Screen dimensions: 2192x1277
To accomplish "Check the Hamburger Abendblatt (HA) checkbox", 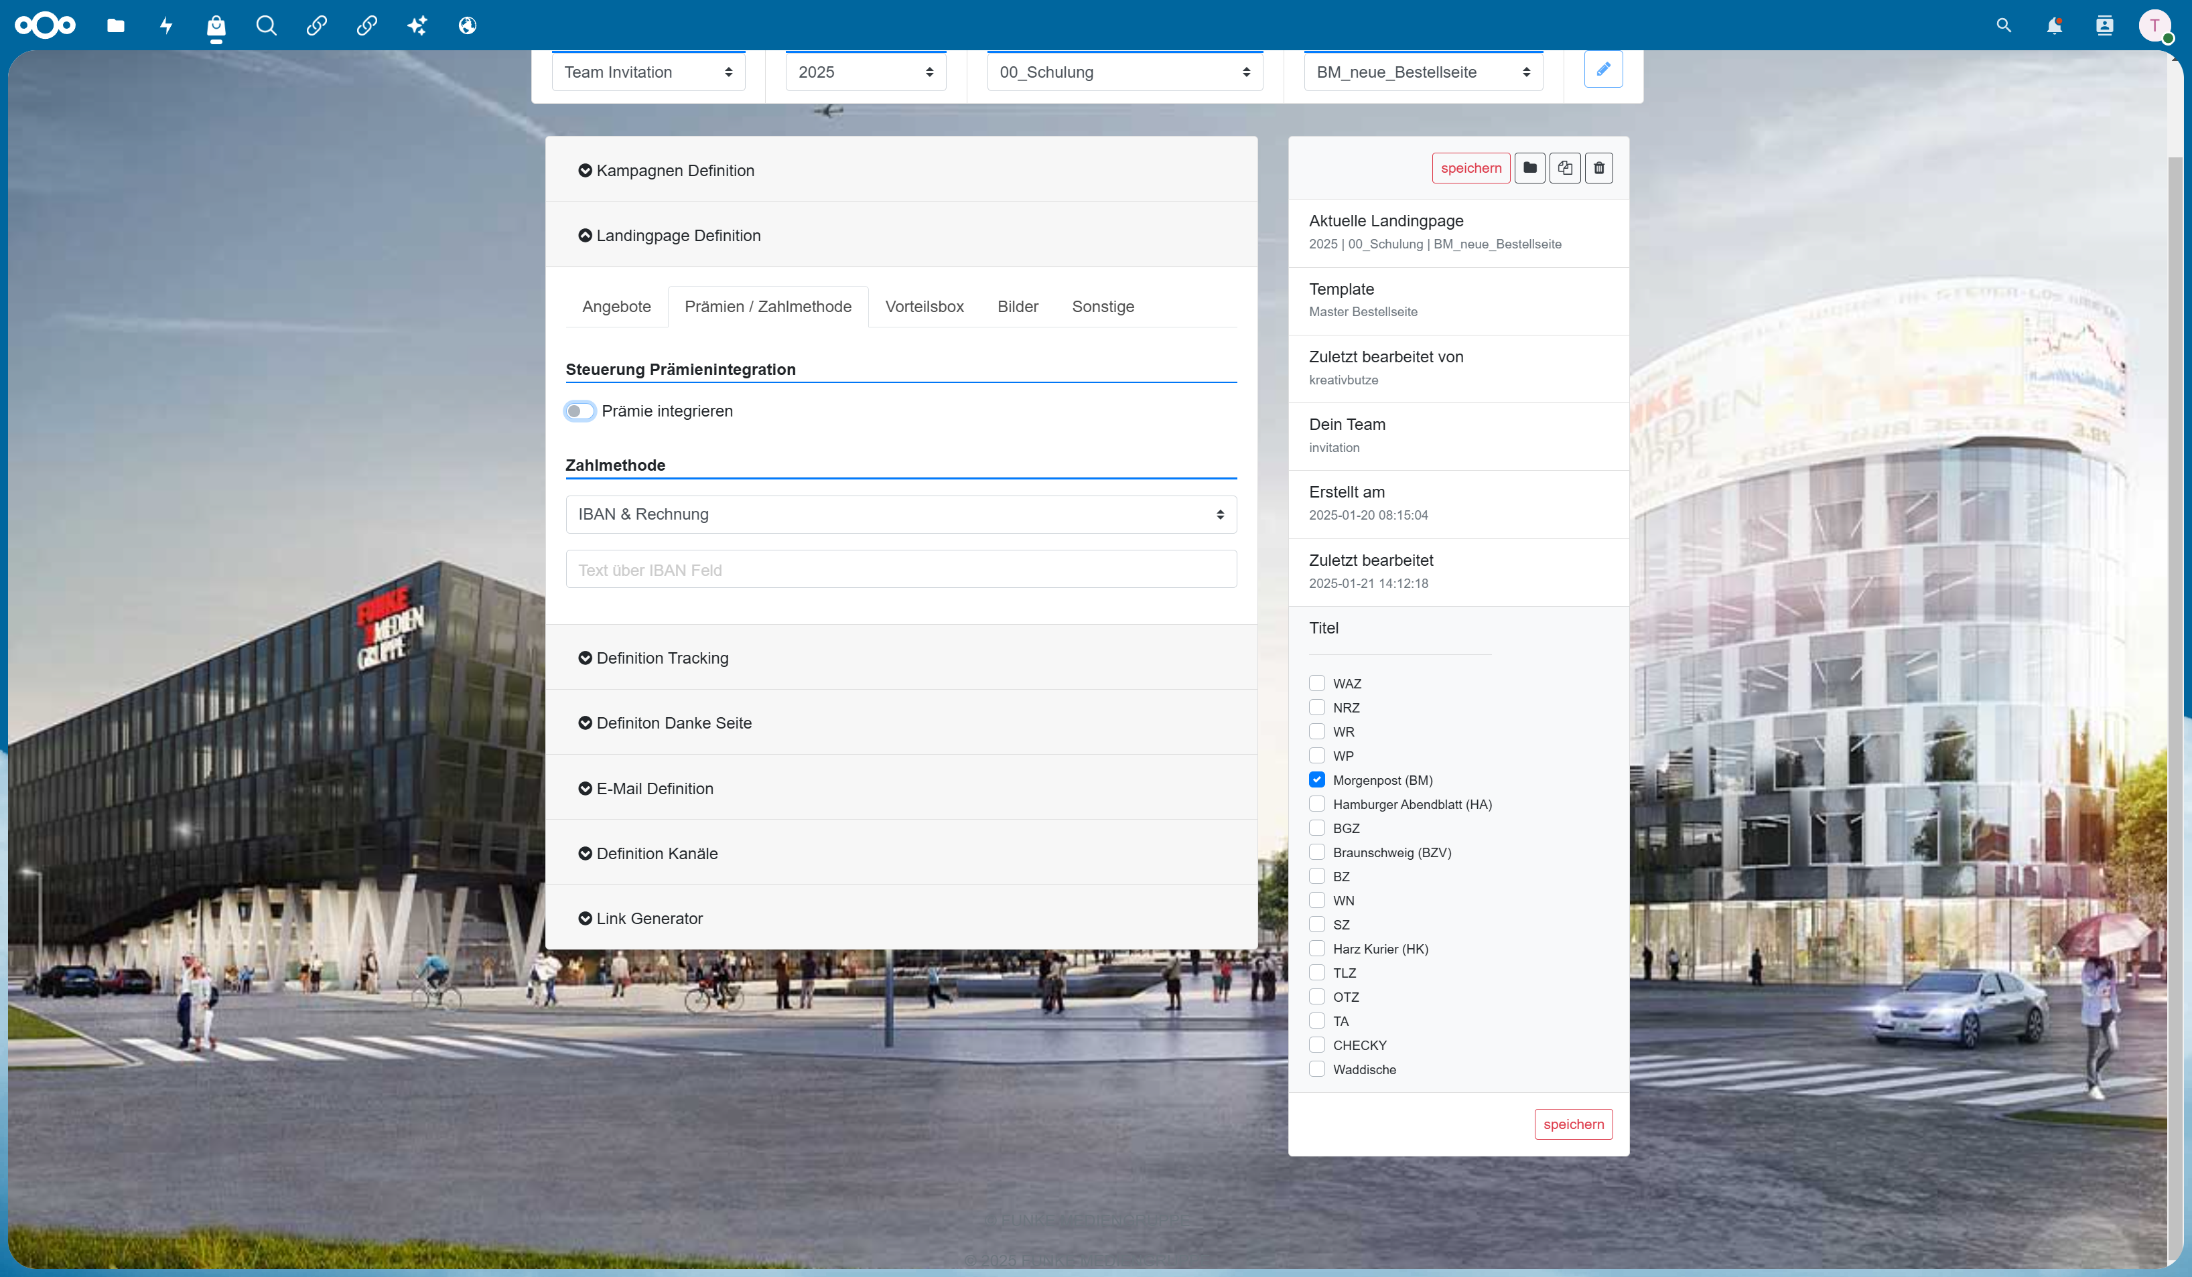I will coord(1317,804).
